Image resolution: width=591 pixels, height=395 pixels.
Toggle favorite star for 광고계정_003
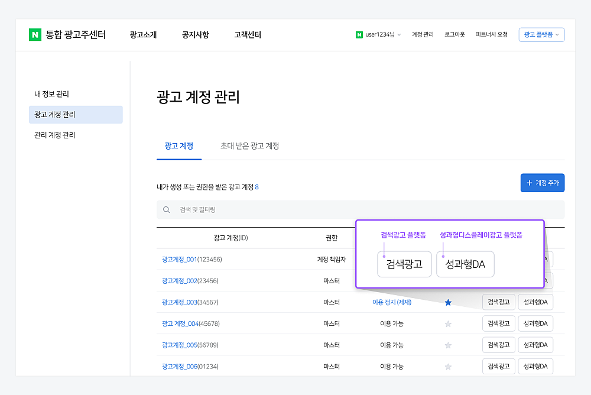coord(448,302)
